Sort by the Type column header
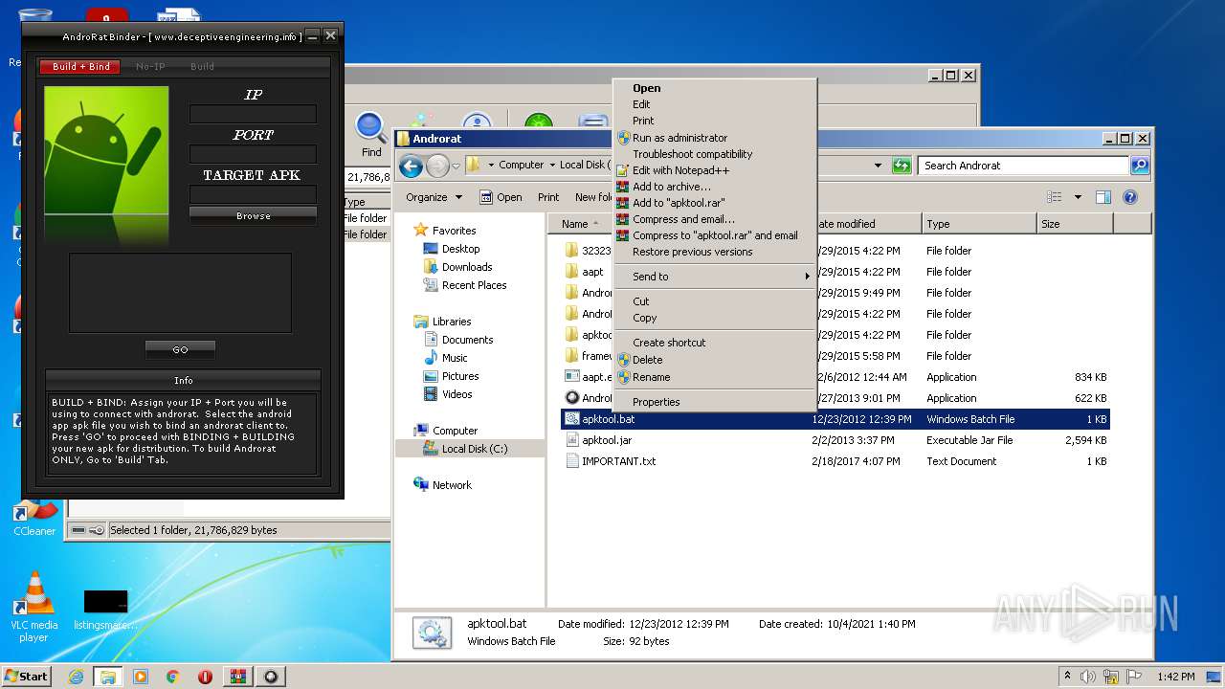Viewport: 1225px width, 689px height. pos(979,224)
